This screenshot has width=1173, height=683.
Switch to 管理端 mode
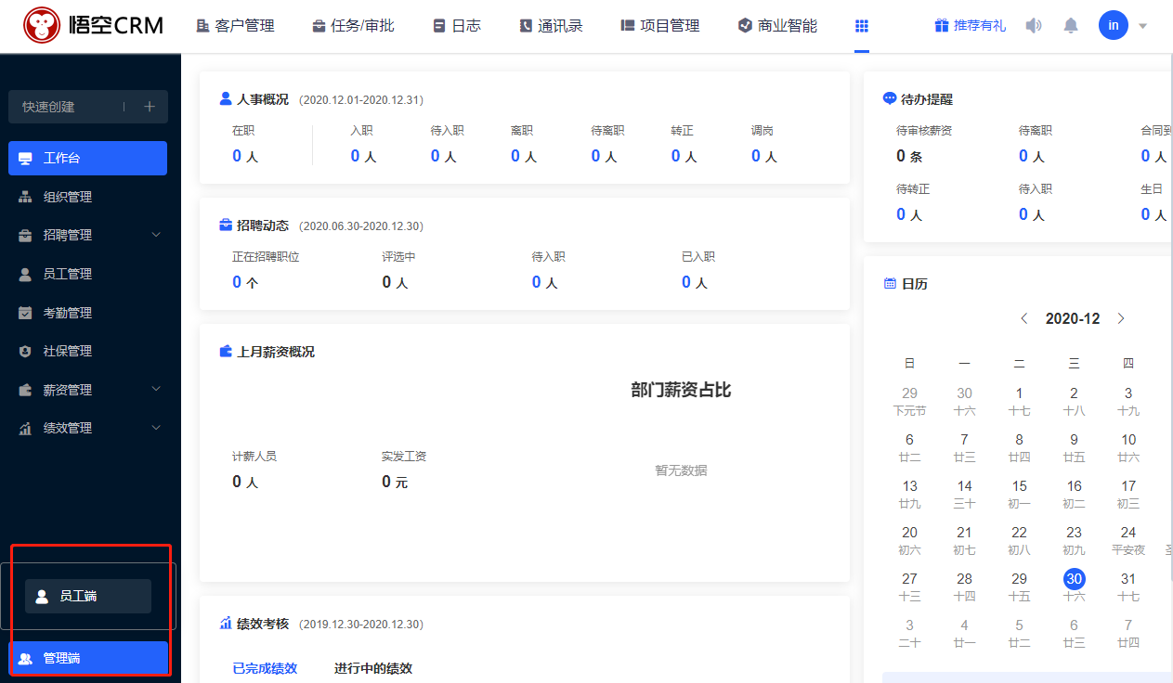pyautogui.click(x=88, y=658)
